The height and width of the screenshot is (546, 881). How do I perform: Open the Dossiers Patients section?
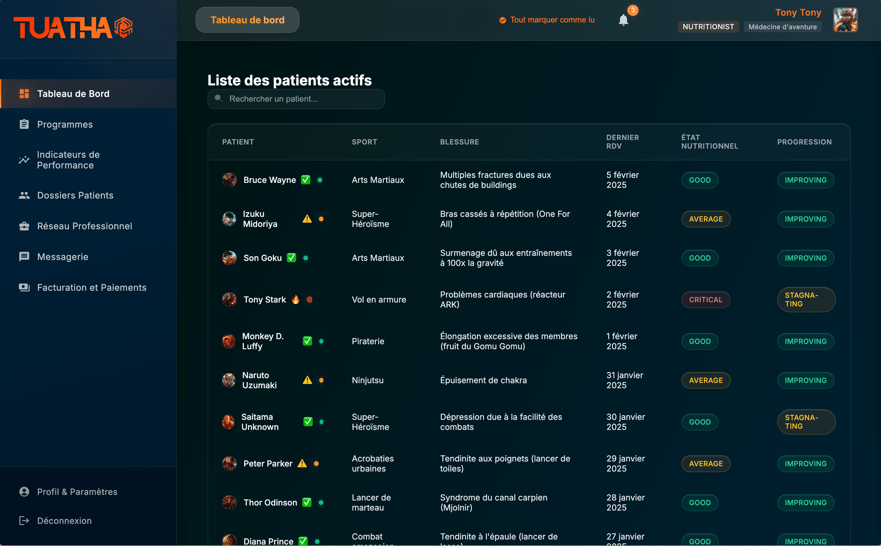[88, 195]
